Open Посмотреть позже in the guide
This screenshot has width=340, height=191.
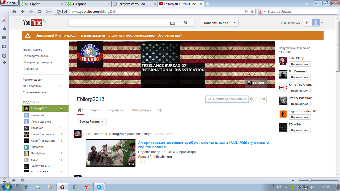(36, 56)
